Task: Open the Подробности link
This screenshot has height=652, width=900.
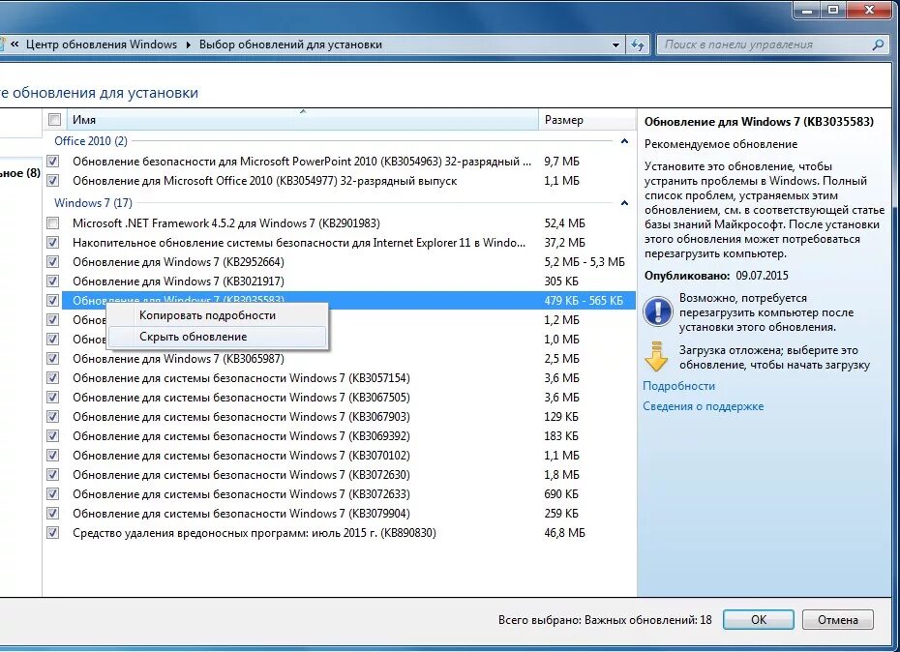Action: tap(679, 386)
